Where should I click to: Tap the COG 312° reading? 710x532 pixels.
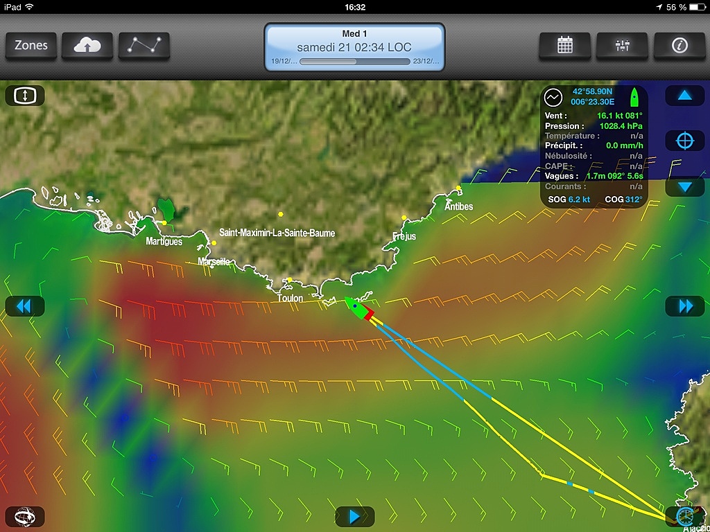623,199
